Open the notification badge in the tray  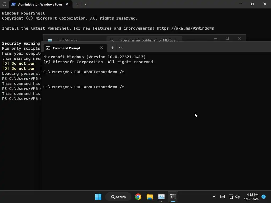pos(264,197)
